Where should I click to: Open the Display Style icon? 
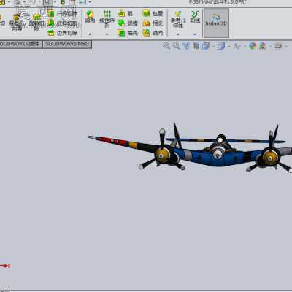(x=221, y=46)
